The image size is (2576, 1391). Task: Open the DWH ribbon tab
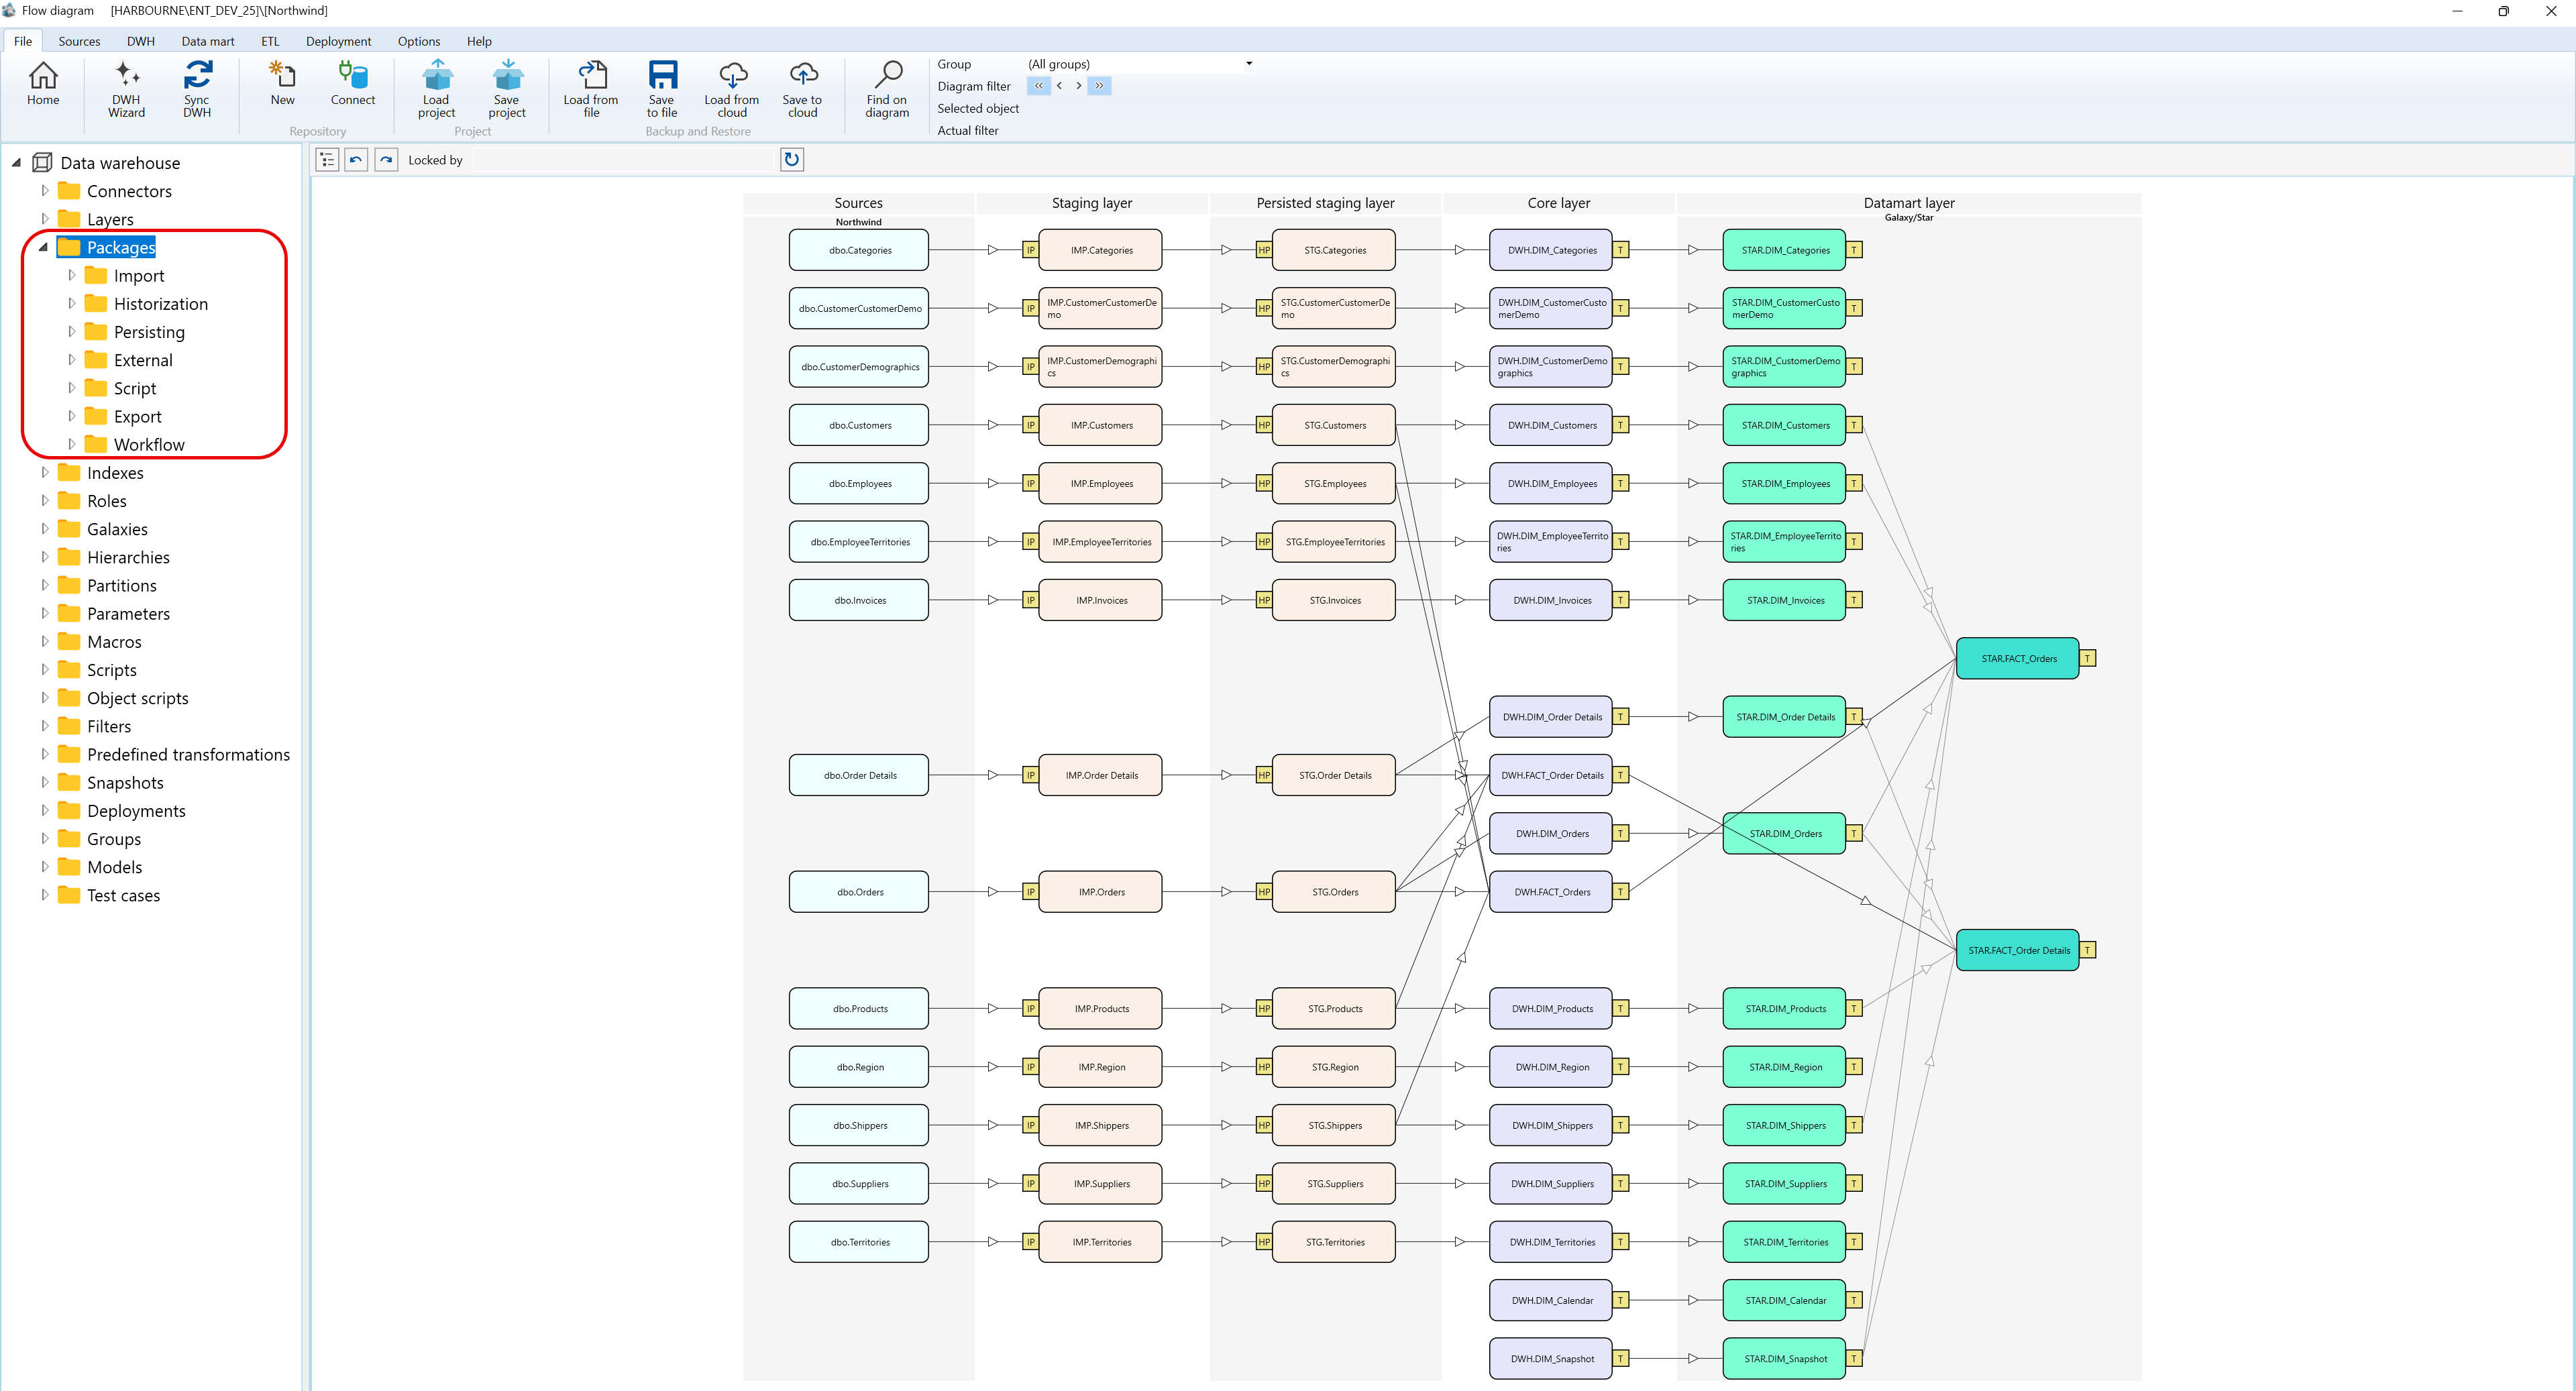click(141, 41)
